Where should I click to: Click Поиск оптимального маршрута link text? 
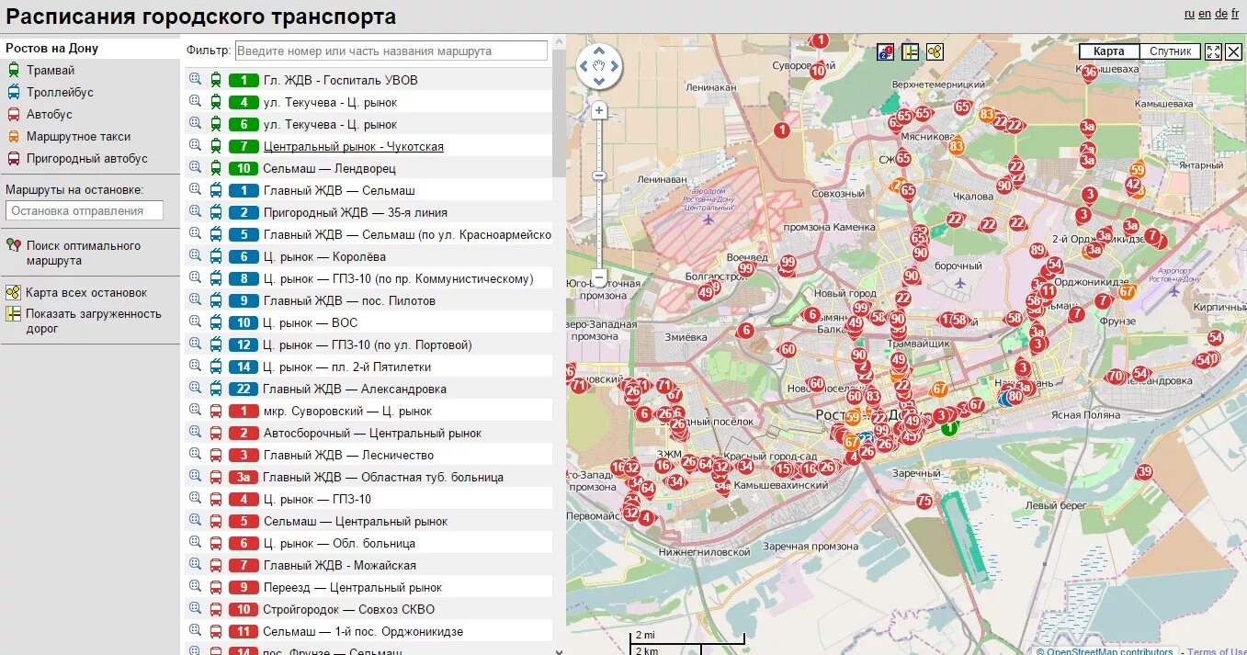point(84,253)
